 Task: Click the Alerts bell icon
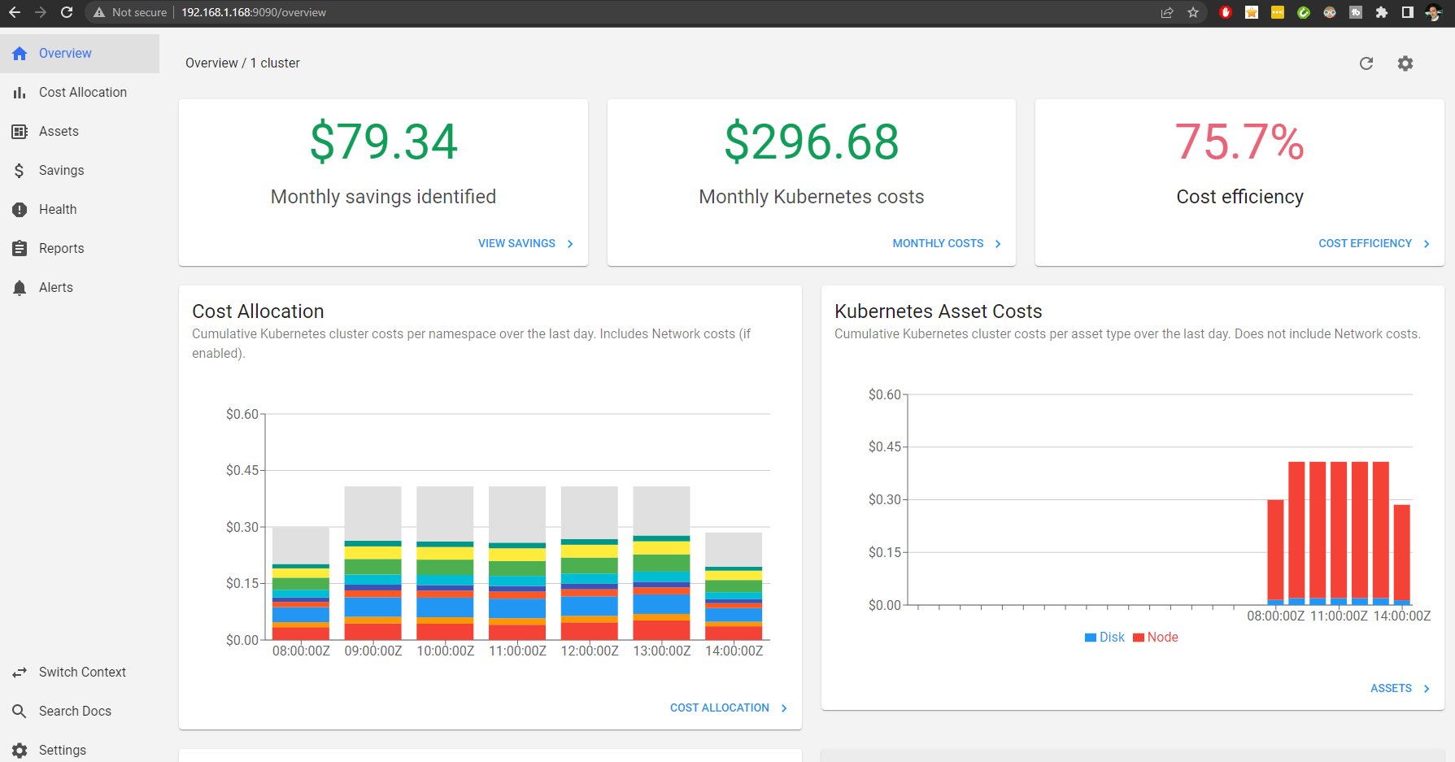click(x=20, y=288)
